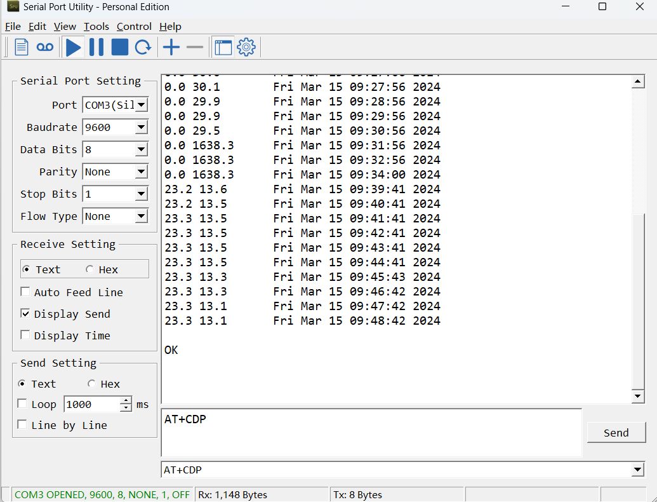The image size is (657, 502).
Task: Open the View menu
Action: (65, 27)
